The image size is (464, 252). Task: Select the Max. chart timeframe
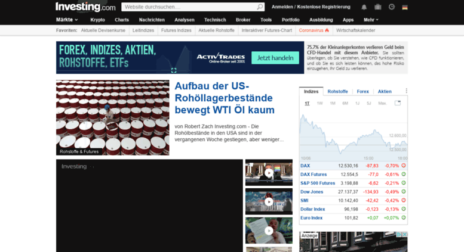tap(383, 103)
